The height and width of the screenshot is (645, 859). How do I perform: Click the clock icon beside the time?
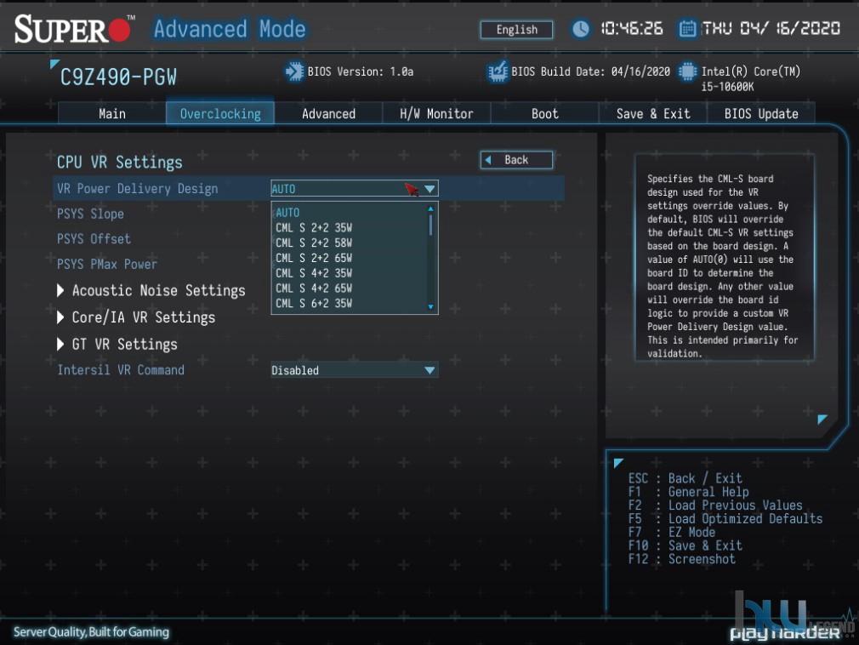pos(581,28)
